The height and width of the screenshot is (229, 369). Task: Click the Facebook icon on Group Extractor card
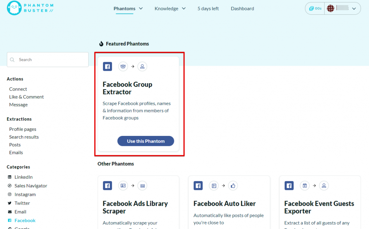(x=107, y=67)
